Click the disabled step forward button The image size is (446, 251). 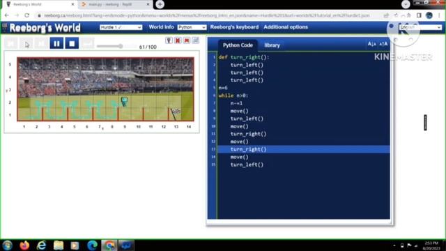(x=41, y=43)
